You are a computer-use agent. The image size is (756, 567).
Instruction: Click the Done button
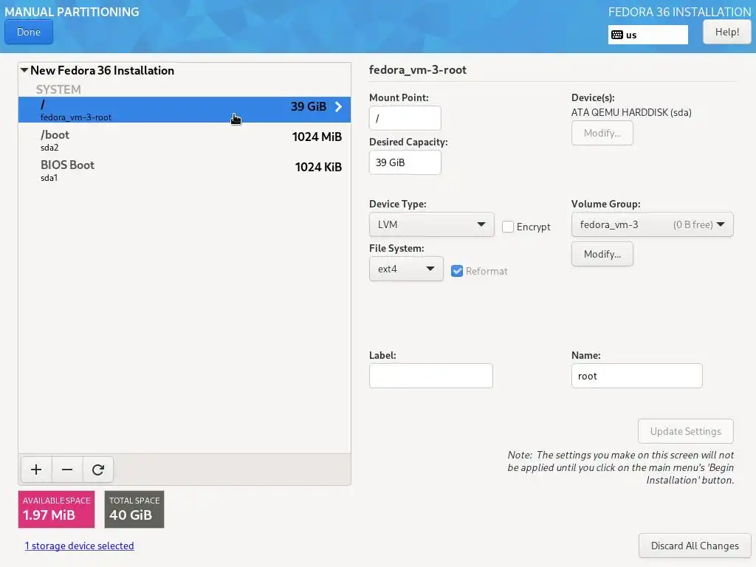click(x=29, y=32)
